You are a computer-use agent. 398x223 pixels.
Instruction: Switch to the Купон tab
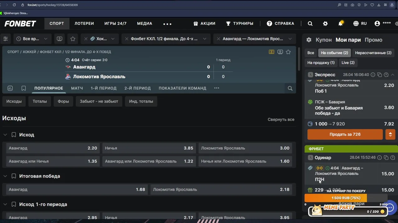(324, 40)
